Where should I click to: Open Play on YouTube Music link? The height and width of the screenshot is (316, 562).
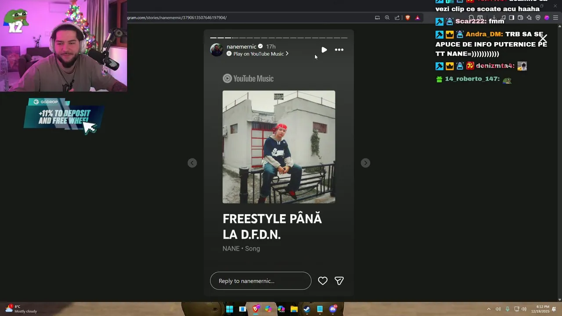point(258,54)
